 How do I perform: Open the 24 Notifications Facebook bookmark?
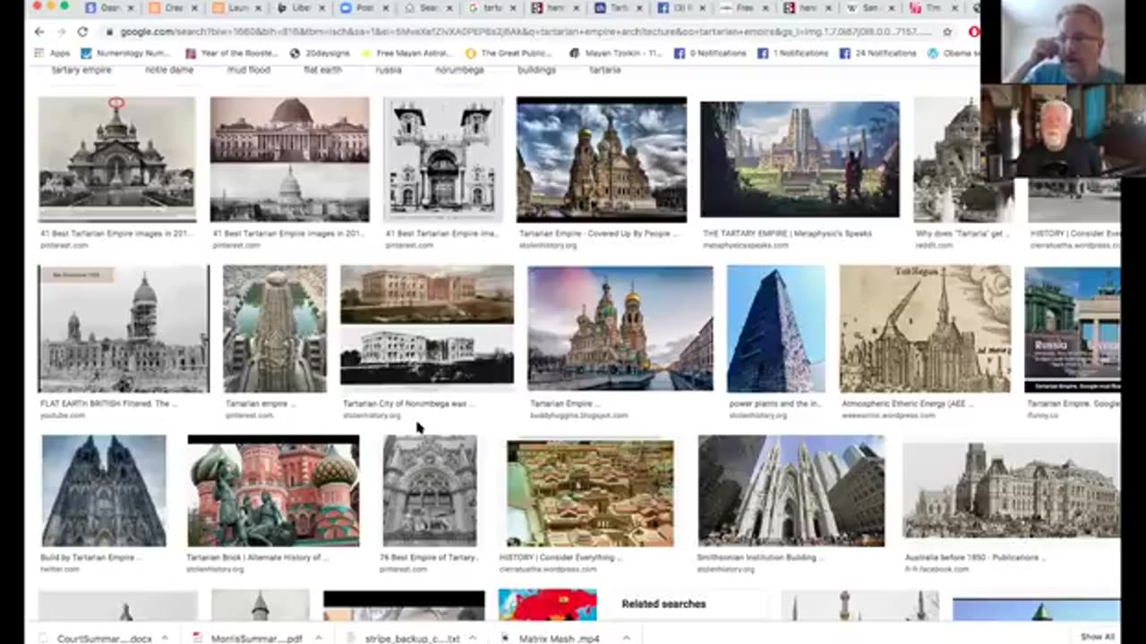click(x=878, y=53)
